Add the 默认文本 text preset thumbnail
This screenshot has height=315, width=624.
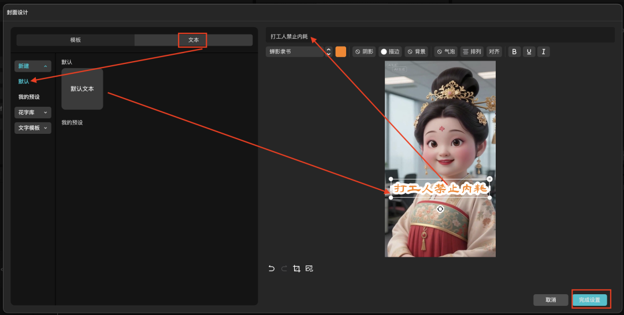pos(83,89)
